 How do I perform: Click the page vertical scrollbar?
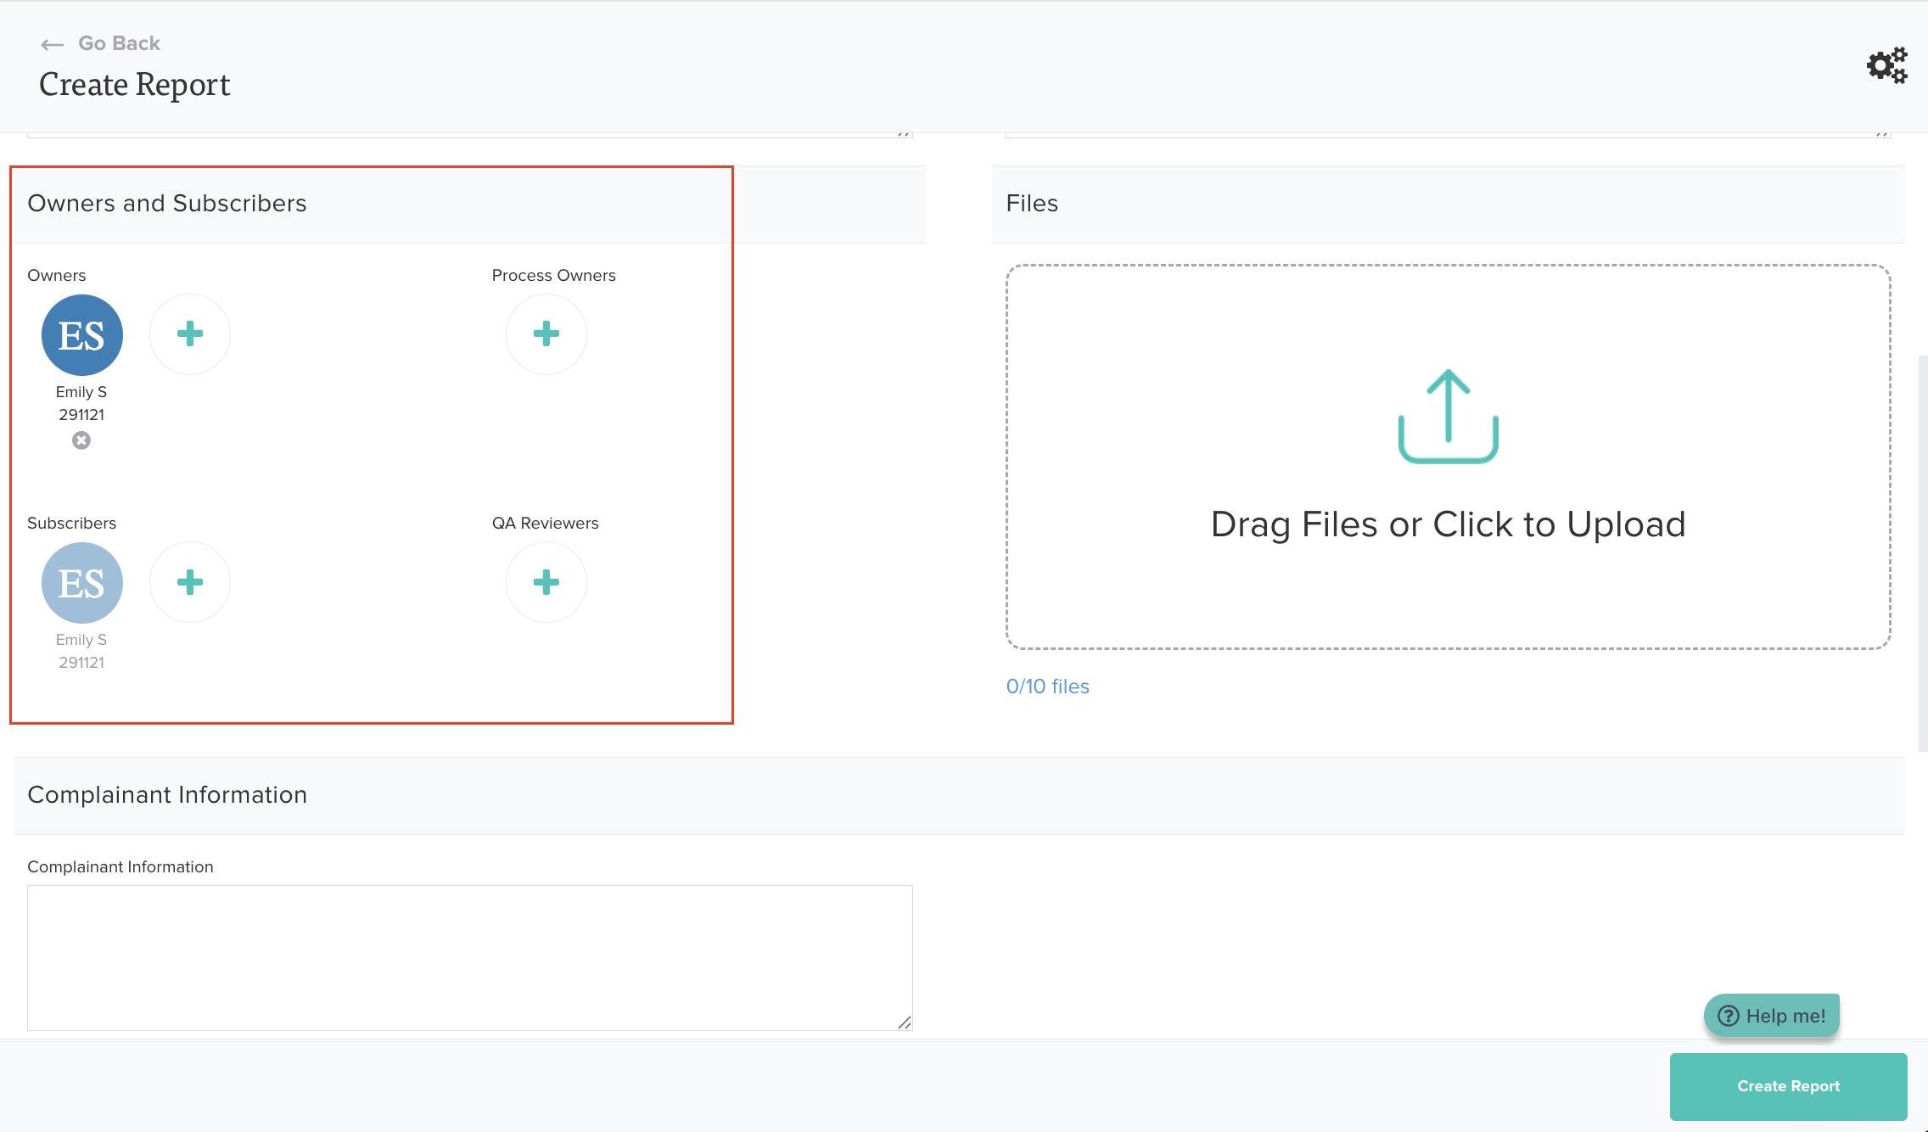point(1922,552)
